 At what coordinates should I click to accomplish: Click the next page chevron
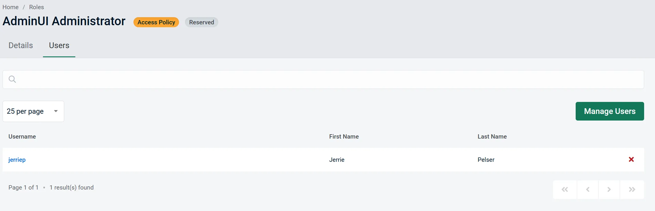click(x=609, y=189)
